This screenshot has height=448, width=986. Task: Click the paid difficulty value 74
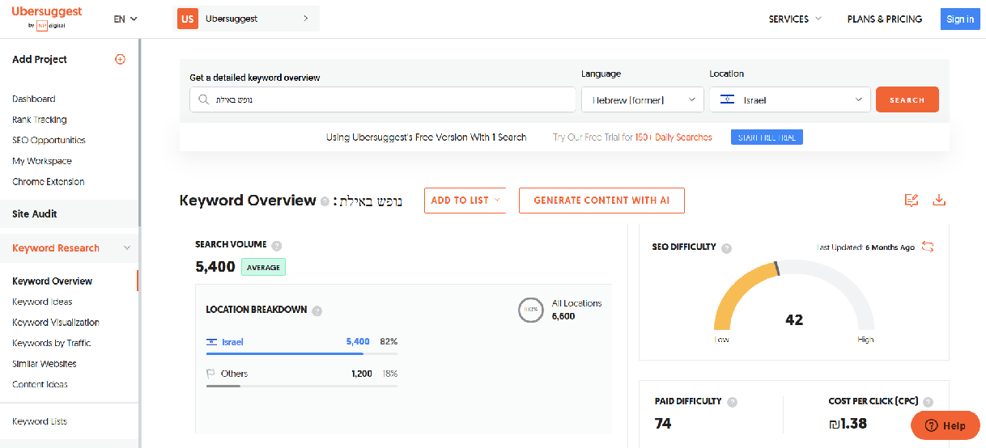663,423
